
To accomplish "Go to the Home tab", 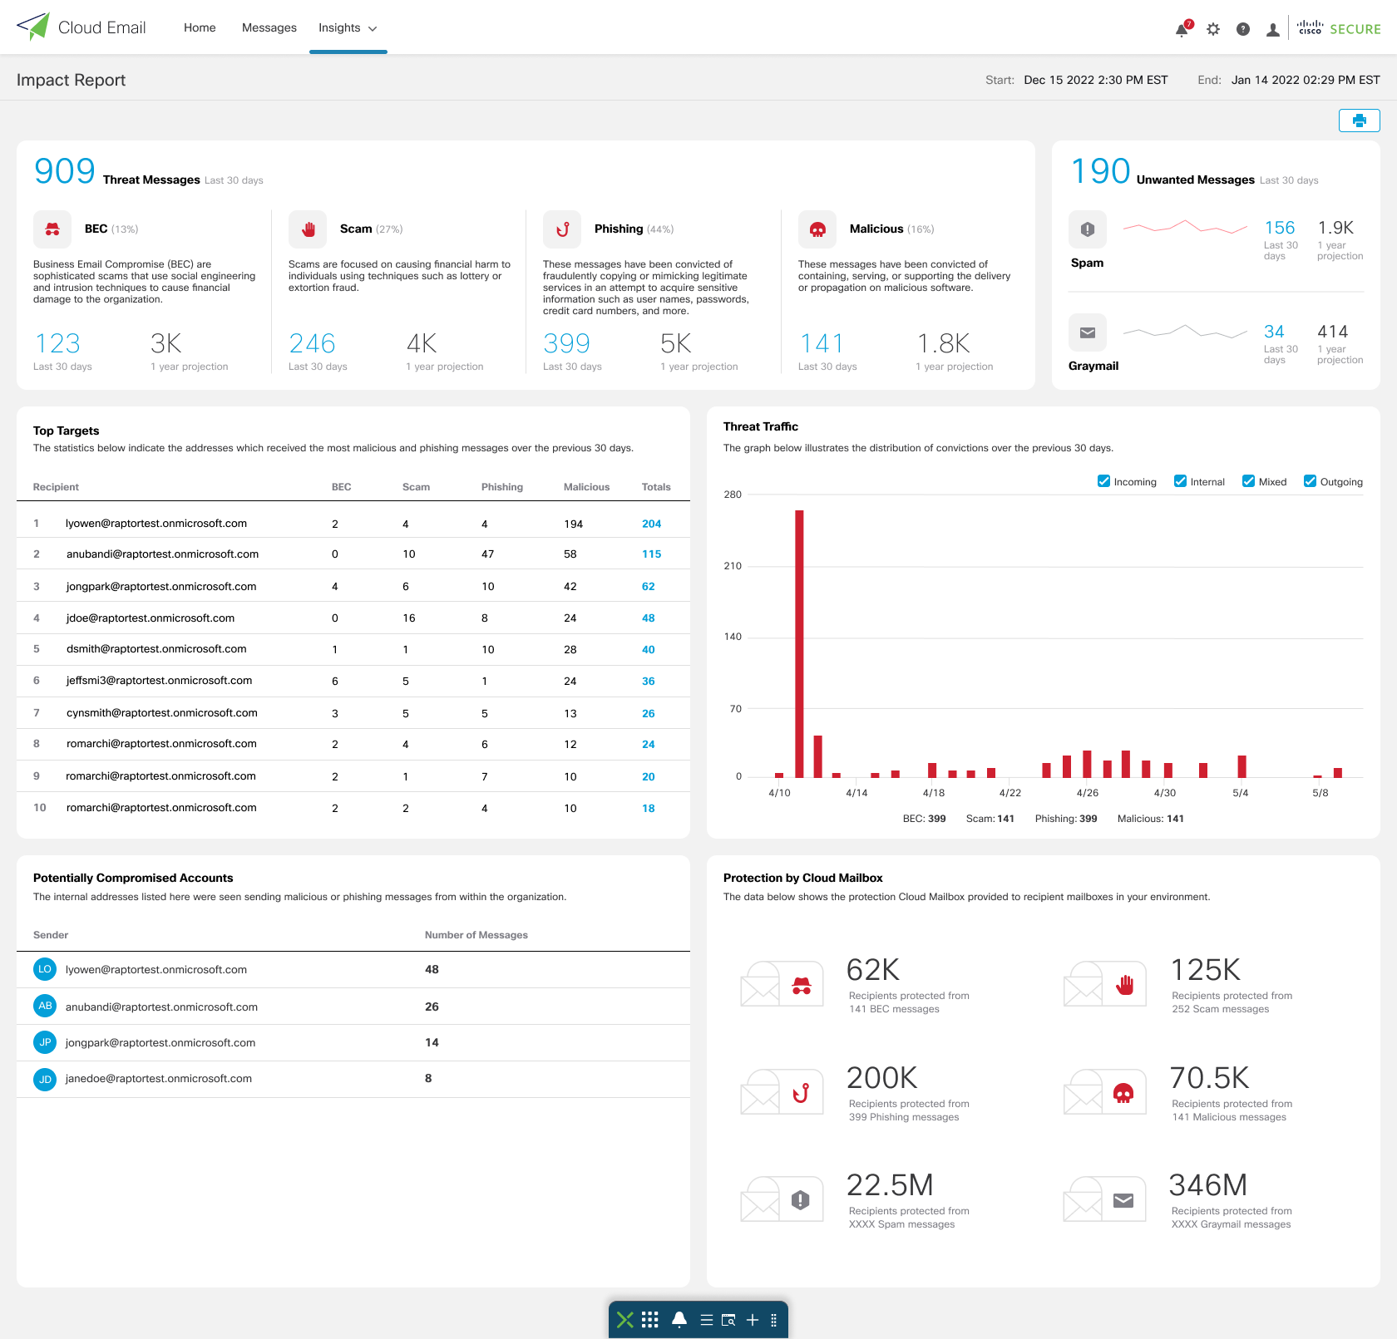I will click(x=200, y=28).
